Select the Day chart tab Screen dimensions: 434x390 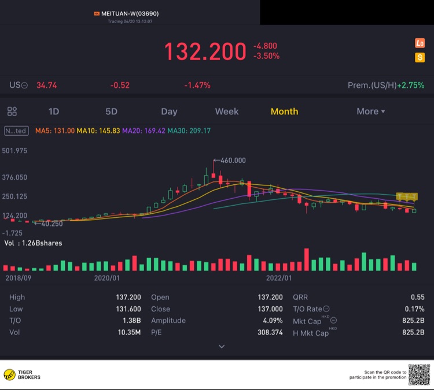coord(169,112)
